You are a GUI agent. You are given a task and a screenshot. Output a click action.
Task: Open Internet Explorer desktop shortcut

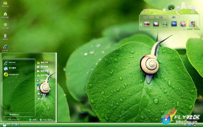tap(5, 48)
